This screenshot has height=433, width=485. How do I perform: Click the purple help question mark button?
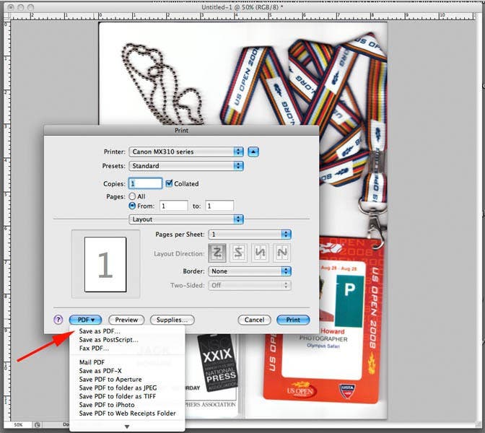click(x=58, y=320)
